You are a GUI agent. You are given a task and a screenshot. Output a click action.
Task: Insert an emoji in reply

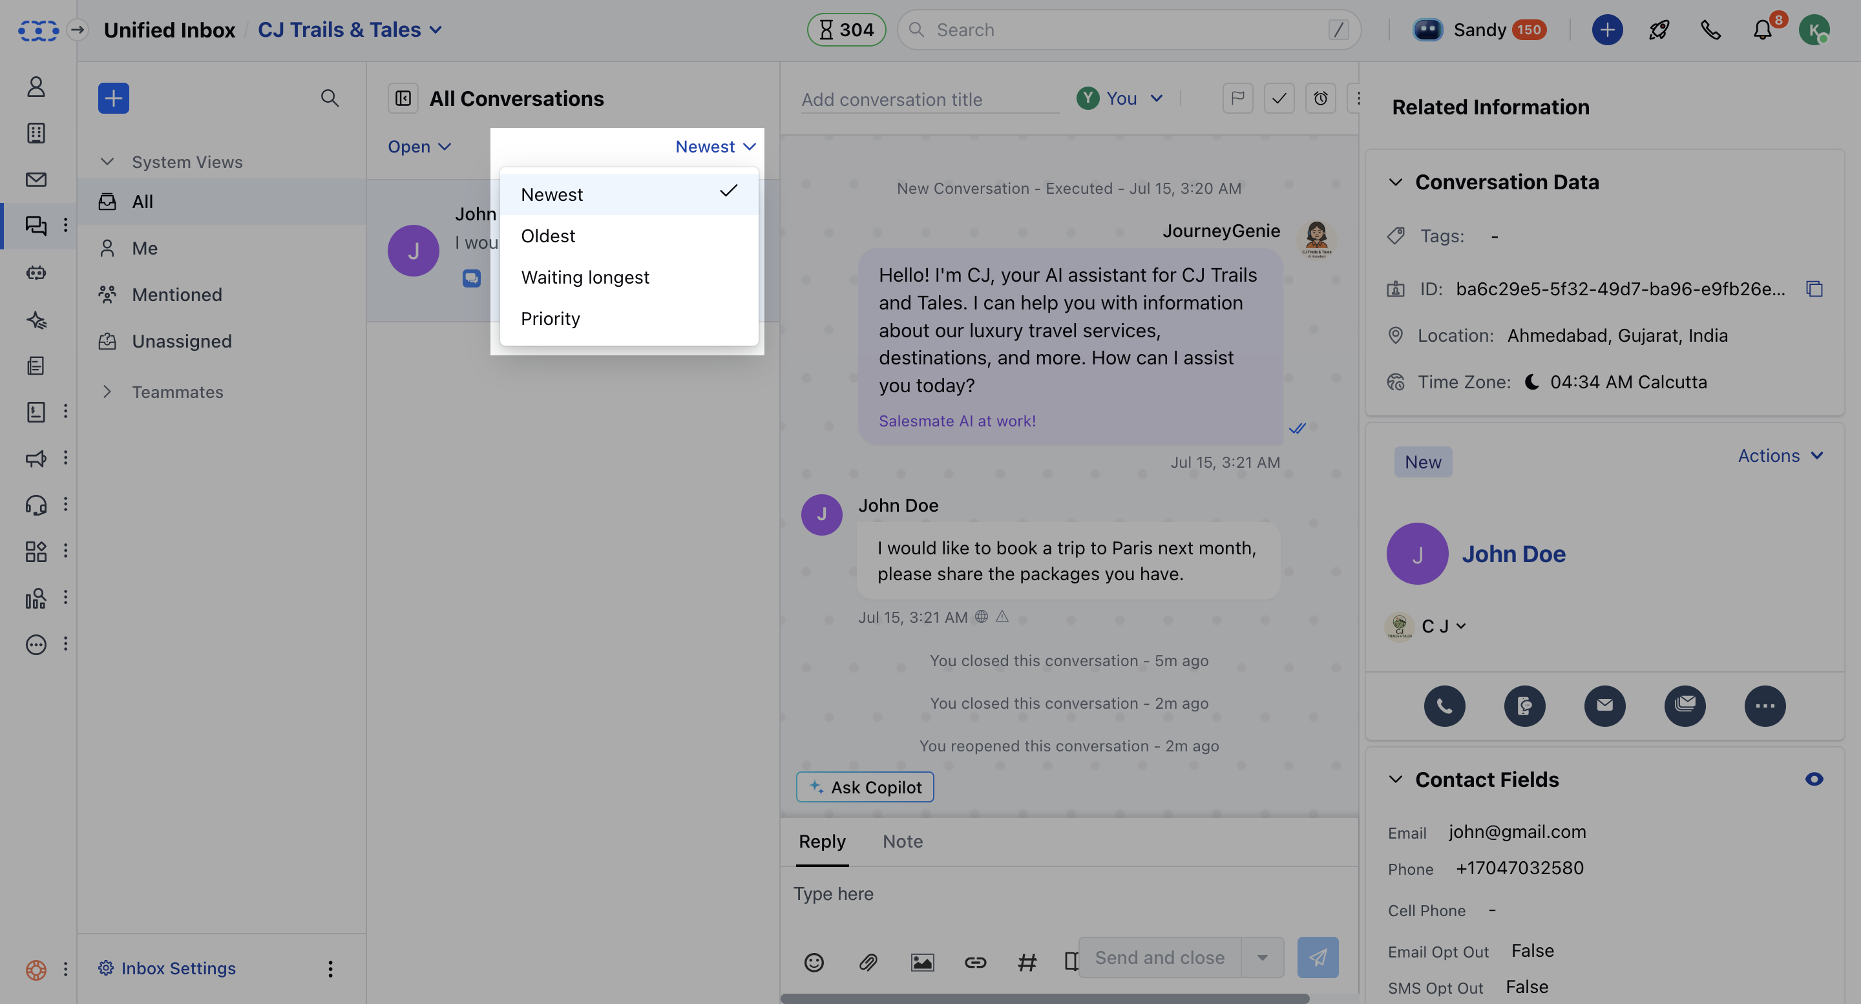(814, 961)
